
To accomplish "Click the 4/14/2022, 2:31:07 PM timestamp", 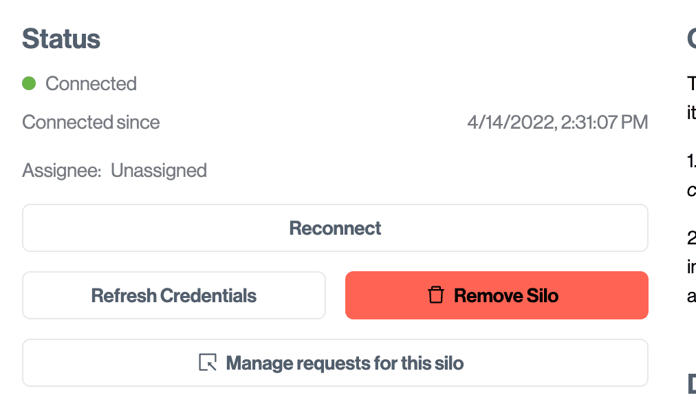I will pos(557,123).
